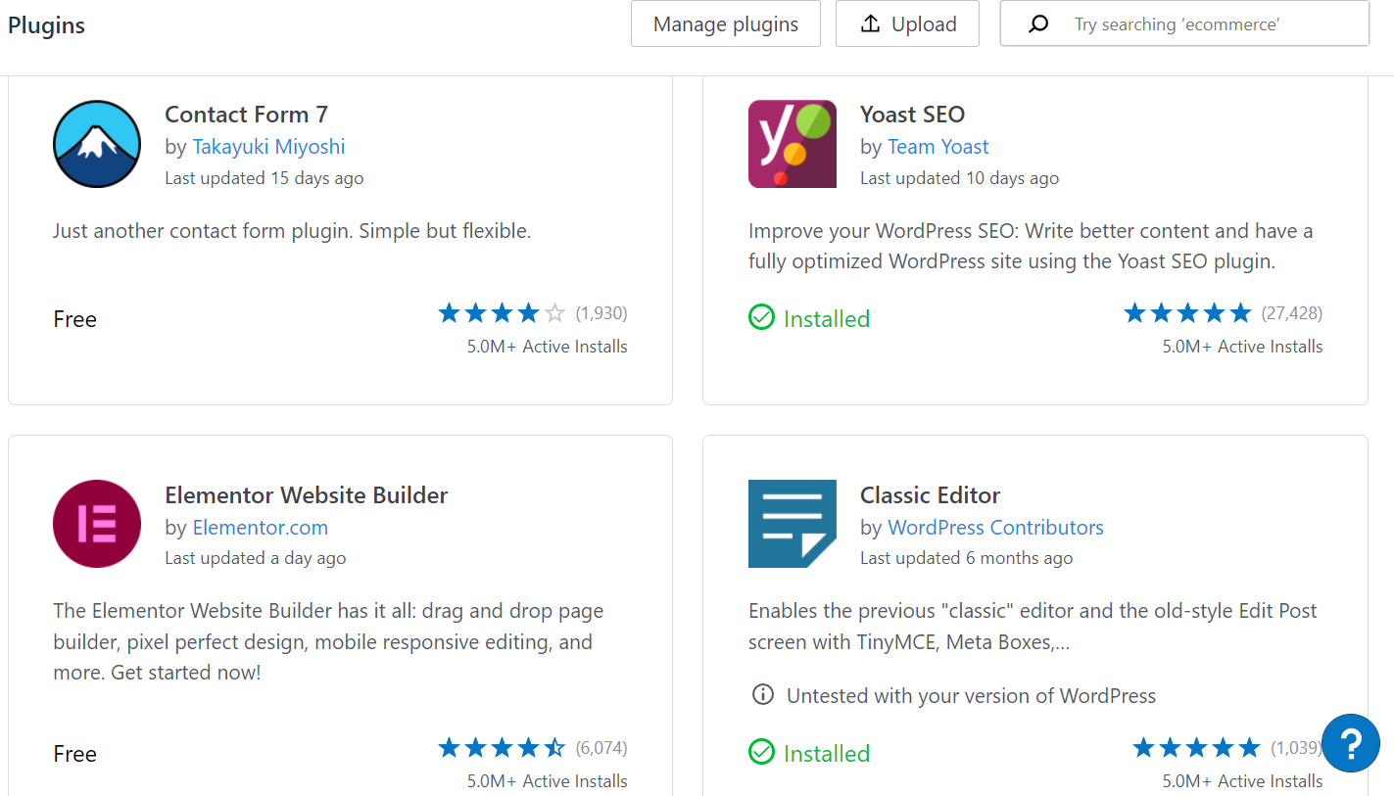Open Takayuki Miyoshi author link
1394x796 pixels.
coord(268,147)
